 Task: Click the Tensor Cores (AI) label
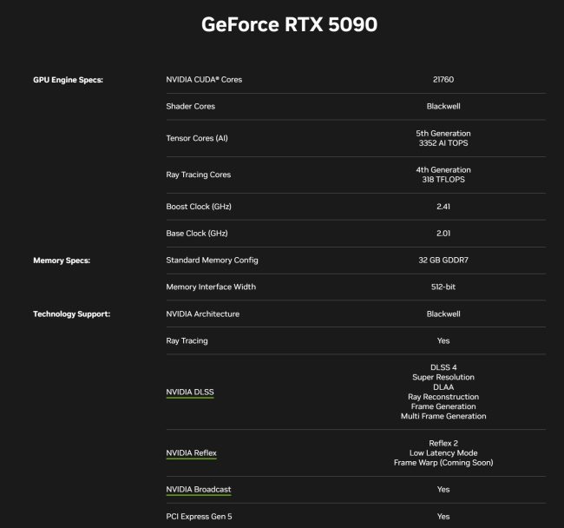point(197,138)
